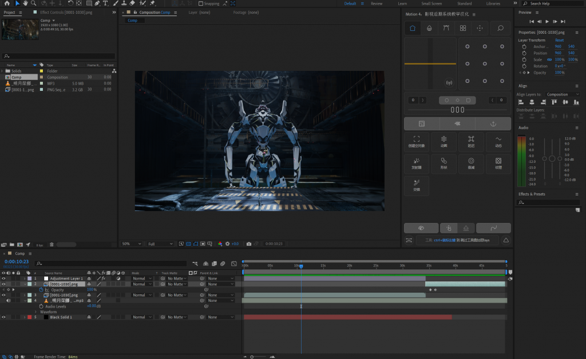Align selected layers horizontally centered

(x=532, y=102)
